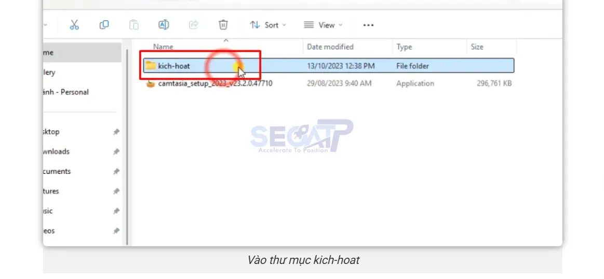Sort by the Name column header

(x=163, y=47)
